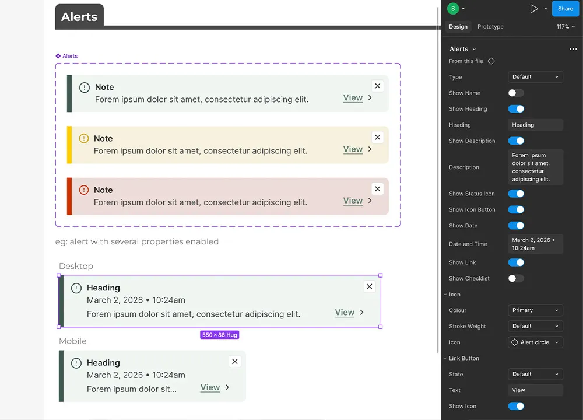Open the 117% zoom dropdown
The height and width of the screenshot is (420, 583).
pyautogui.click(x=566, y=27)
